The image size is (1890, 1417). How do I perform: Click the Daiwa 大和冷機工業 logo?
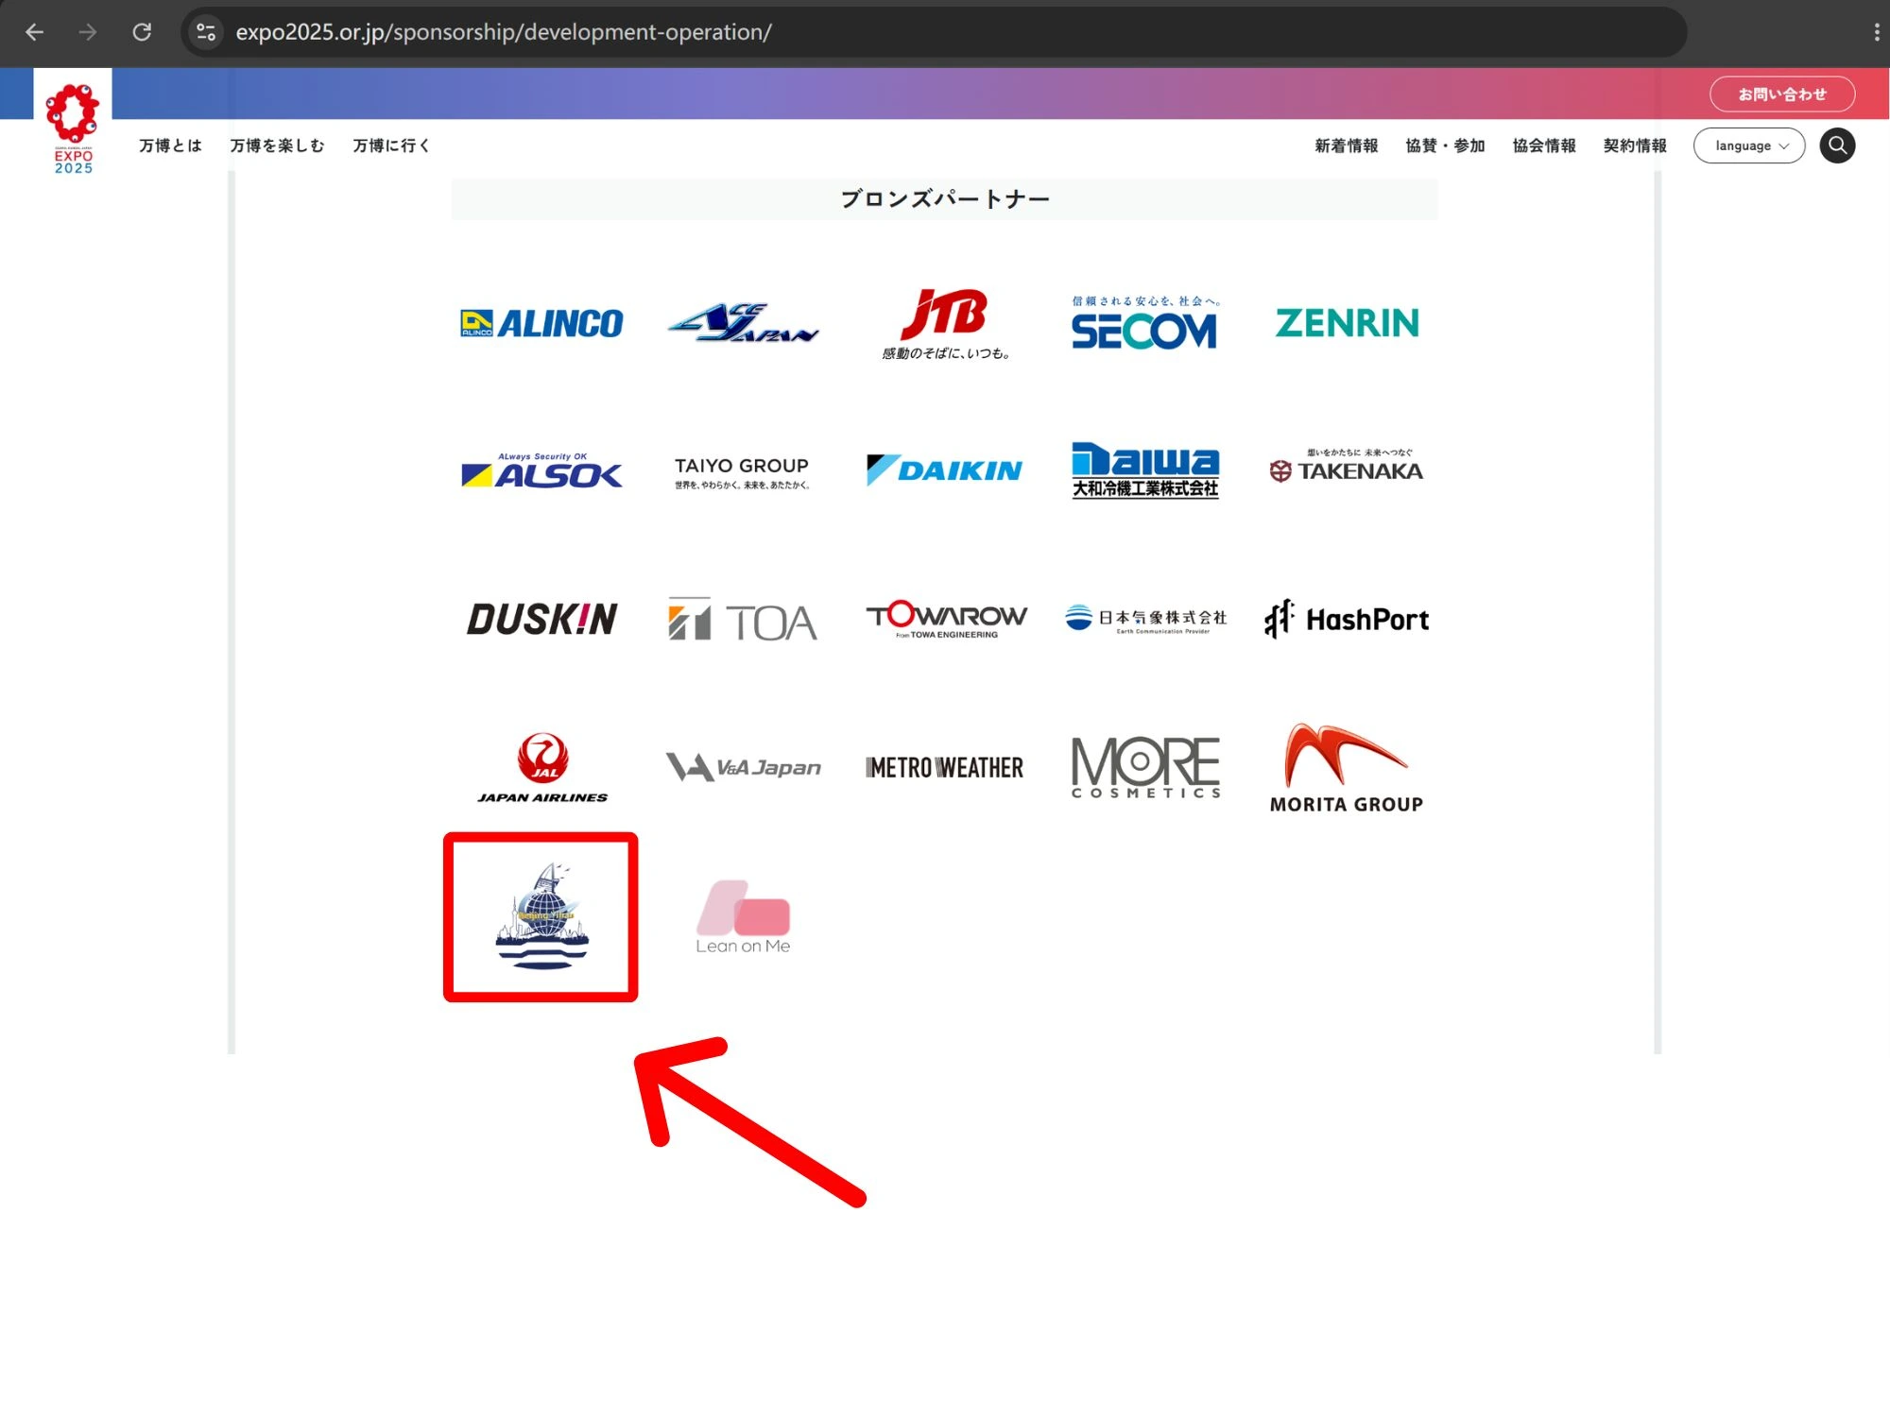pos(1145,470)
